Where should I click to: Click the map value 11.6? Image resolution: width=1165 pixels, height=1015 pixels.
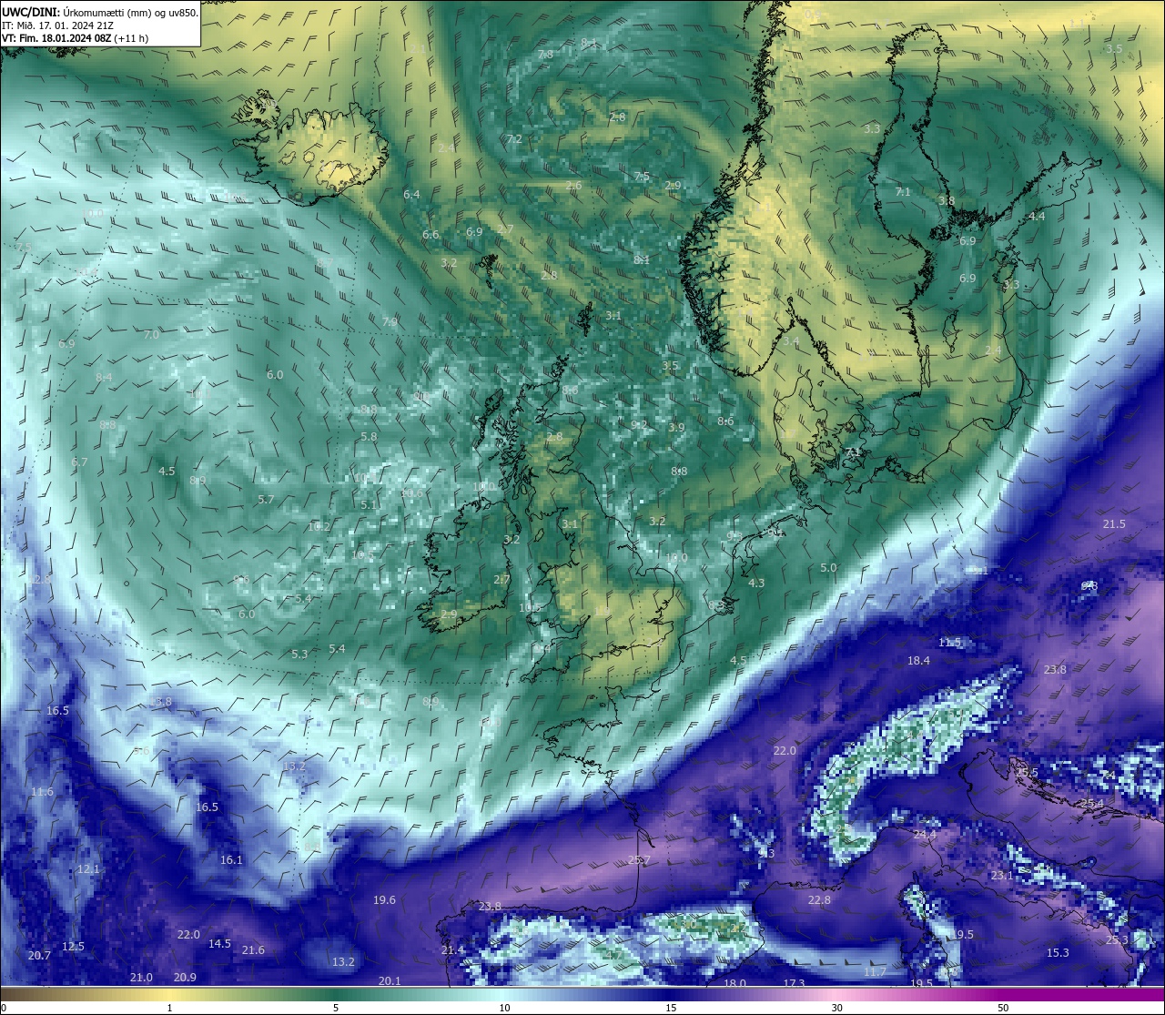pos(42,791)
